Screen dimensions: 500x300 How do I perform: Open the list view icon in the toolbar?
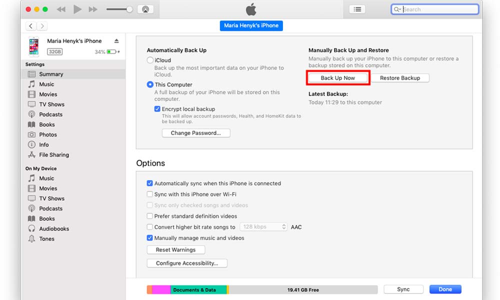tap(357, 9)
